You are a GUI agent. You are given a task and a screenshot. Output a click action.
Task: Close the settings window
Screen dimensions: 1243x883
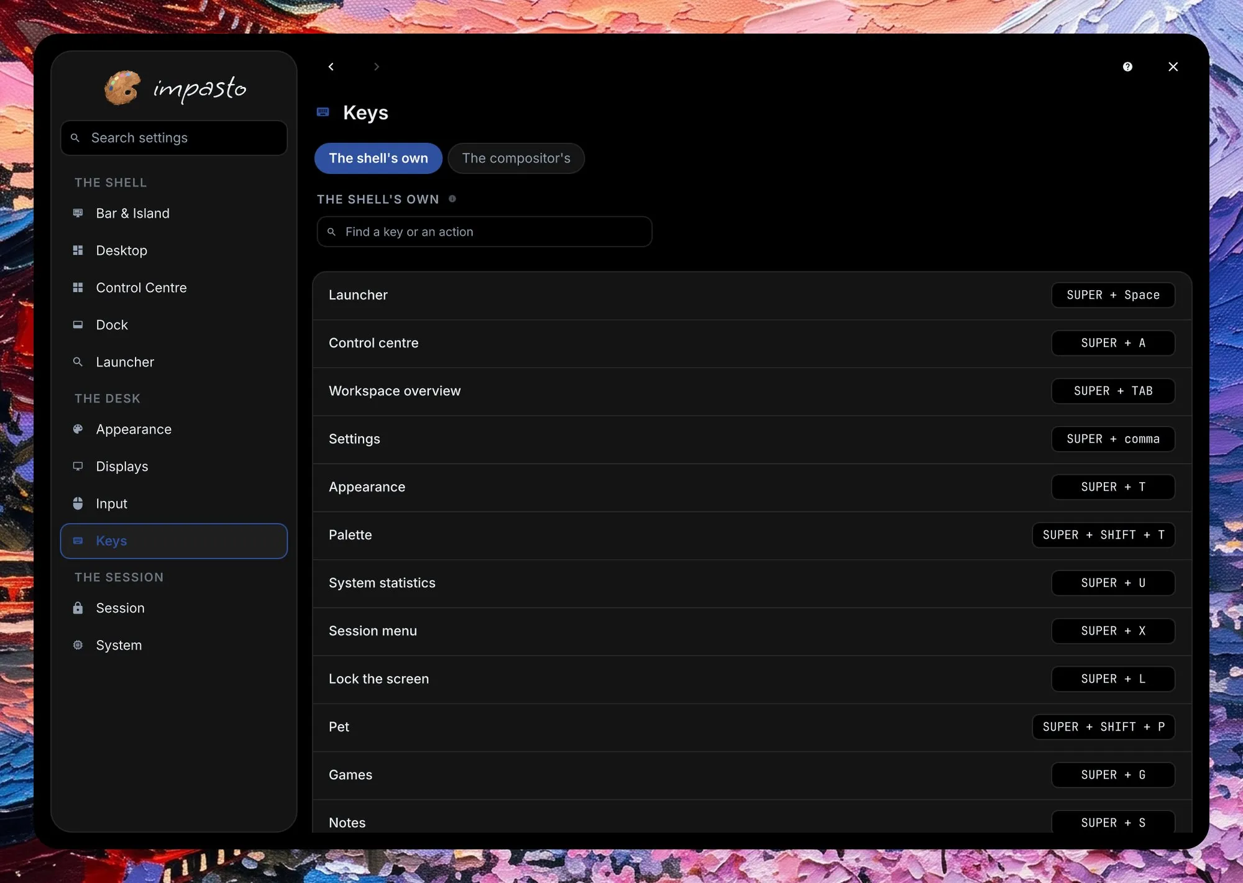[x=1173, y=66]
